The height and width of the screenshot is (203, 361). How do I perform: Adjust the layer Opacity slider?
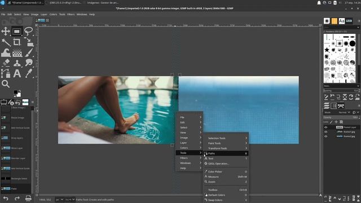point(341,117)
